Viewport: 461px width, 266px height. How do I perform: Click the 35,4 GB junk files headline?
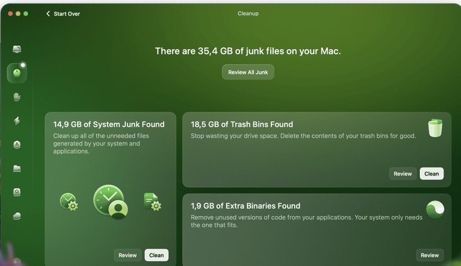[248, 51]
